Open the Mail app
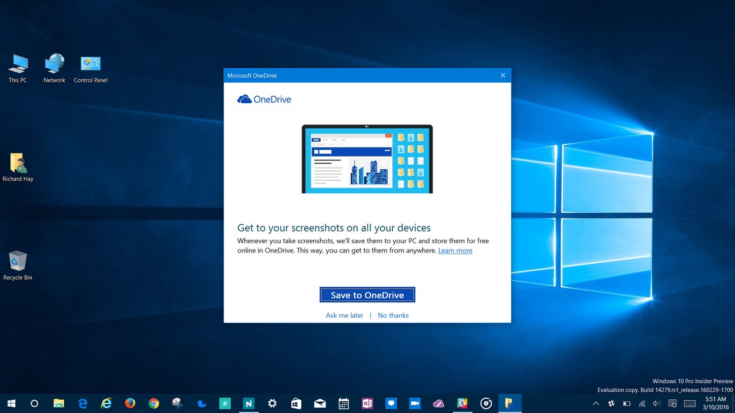The image size is (735, 413). pos(320,403)
